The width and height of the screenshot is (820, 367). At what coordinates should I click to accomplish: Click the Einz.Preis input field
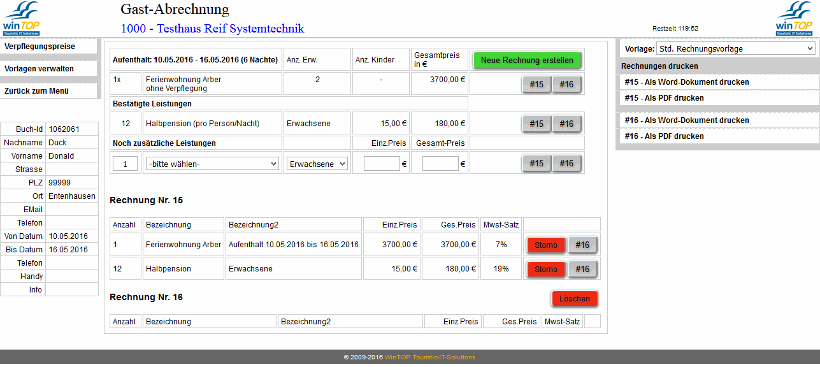coord(382,164)
